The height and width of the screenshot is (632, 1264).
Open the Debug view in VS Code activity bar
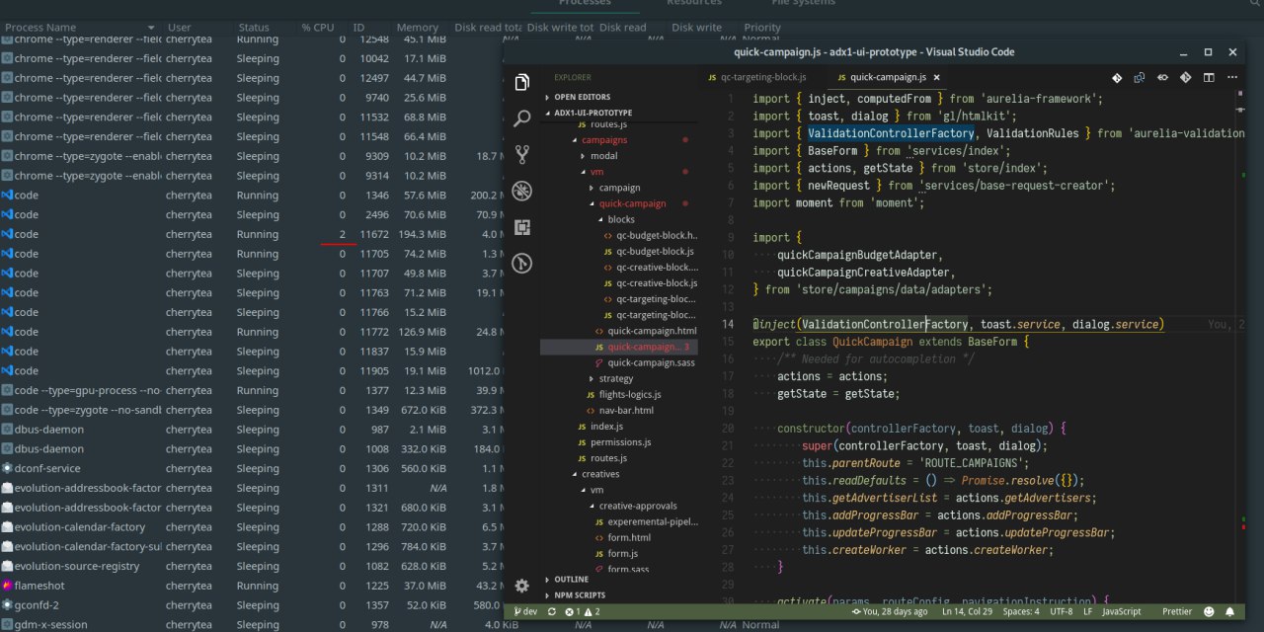pos(522,191)
